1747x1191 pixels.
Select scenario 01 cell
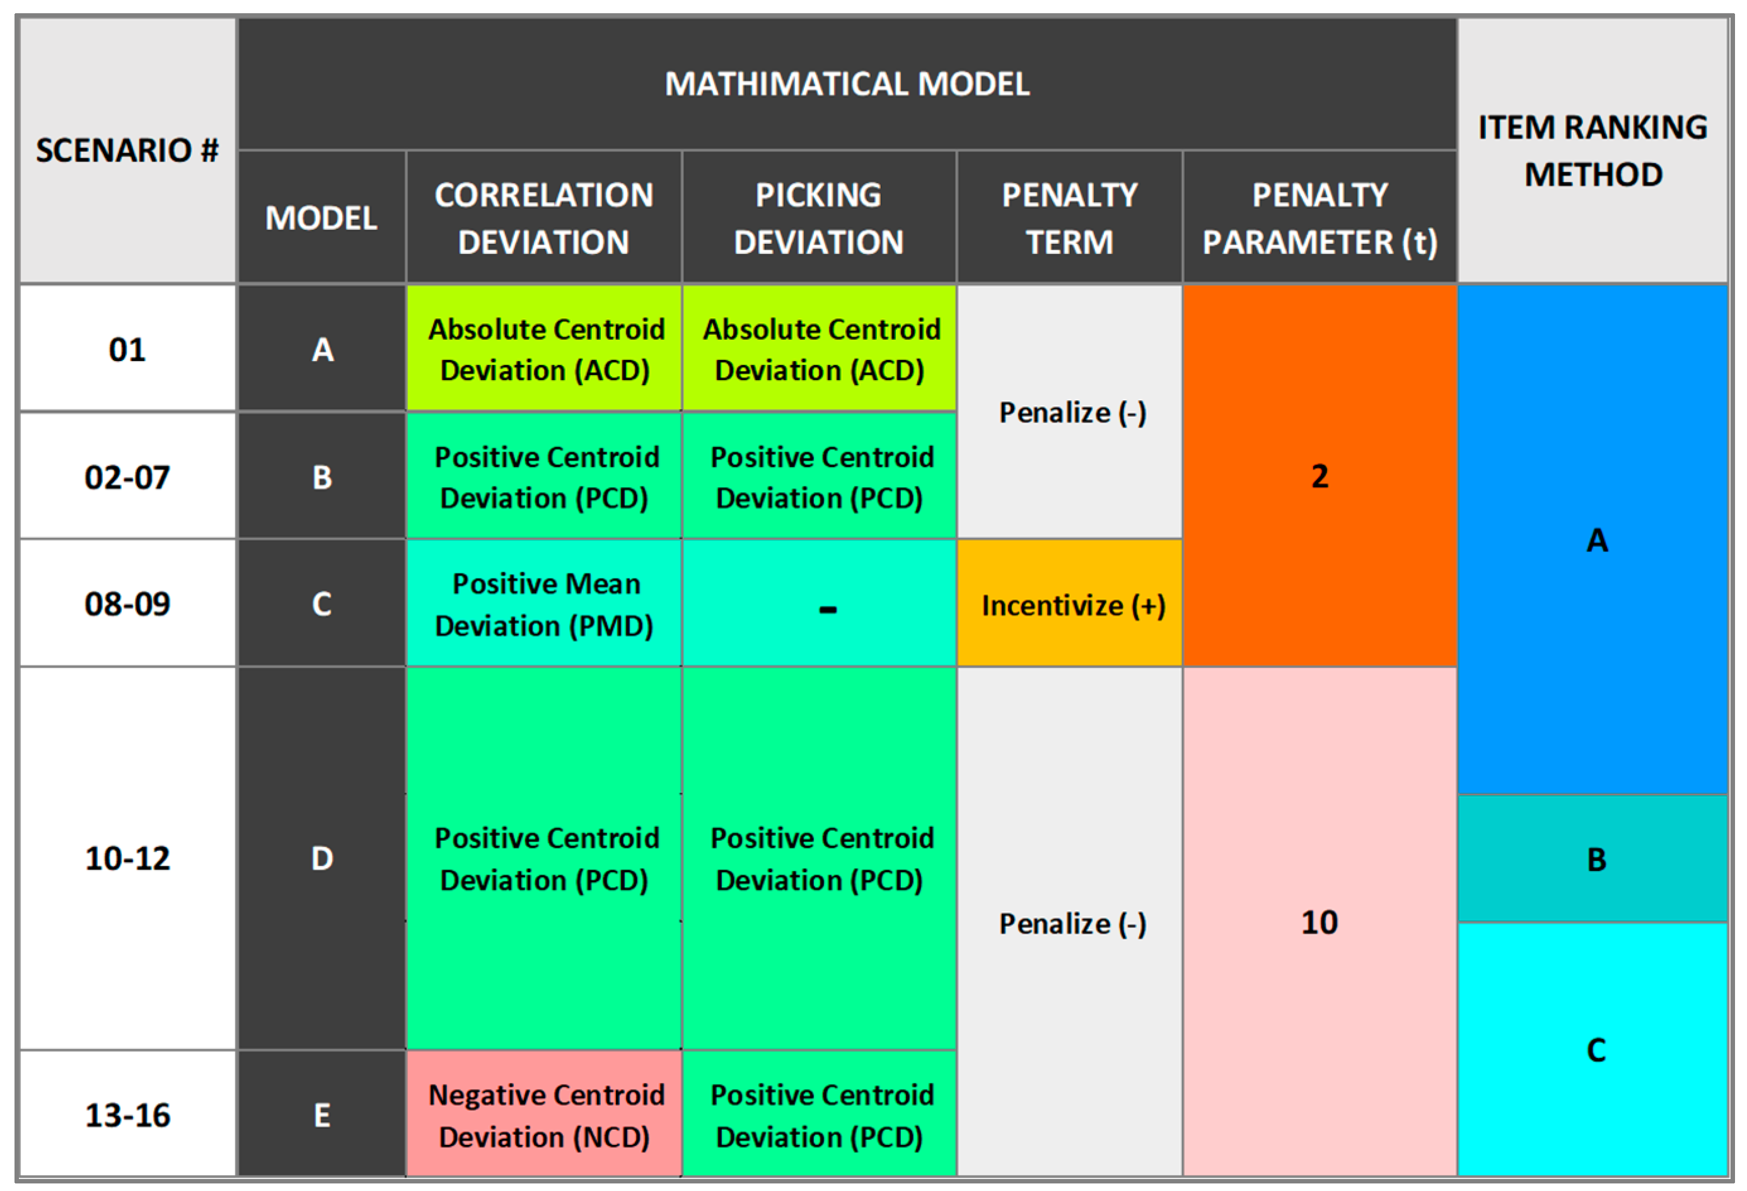click(127, 349)
